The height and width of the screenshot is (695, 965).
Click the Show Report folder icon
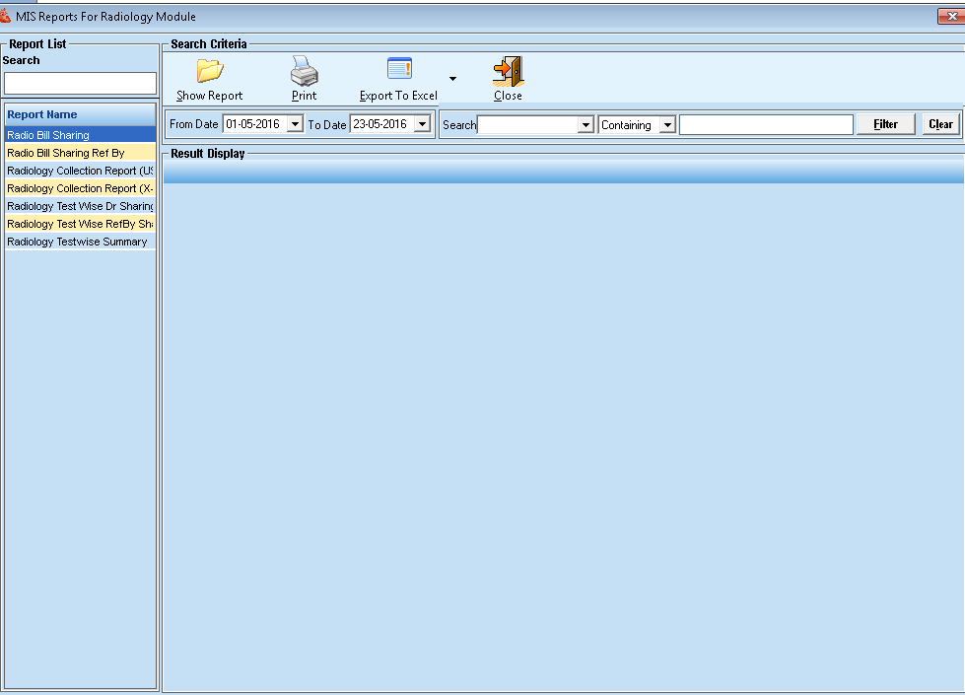[209, 71]
